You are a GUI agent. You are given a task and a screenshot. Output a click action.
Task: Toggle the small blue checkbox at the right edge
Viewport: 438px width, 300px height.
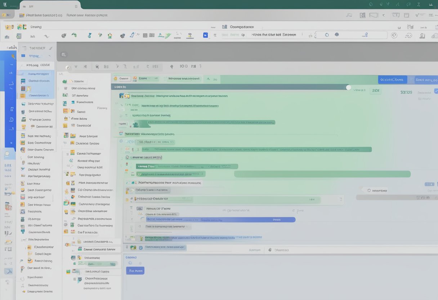(x=436, y=91)
